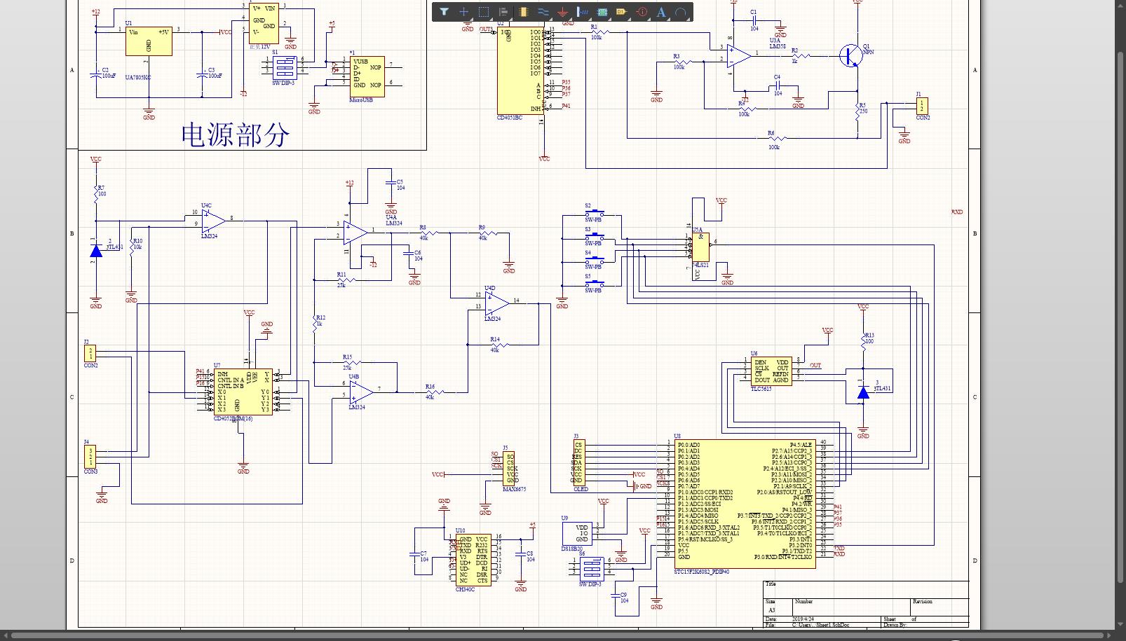Select the signal harness tool
The image size is (1126, 641).
coord(582,12)
